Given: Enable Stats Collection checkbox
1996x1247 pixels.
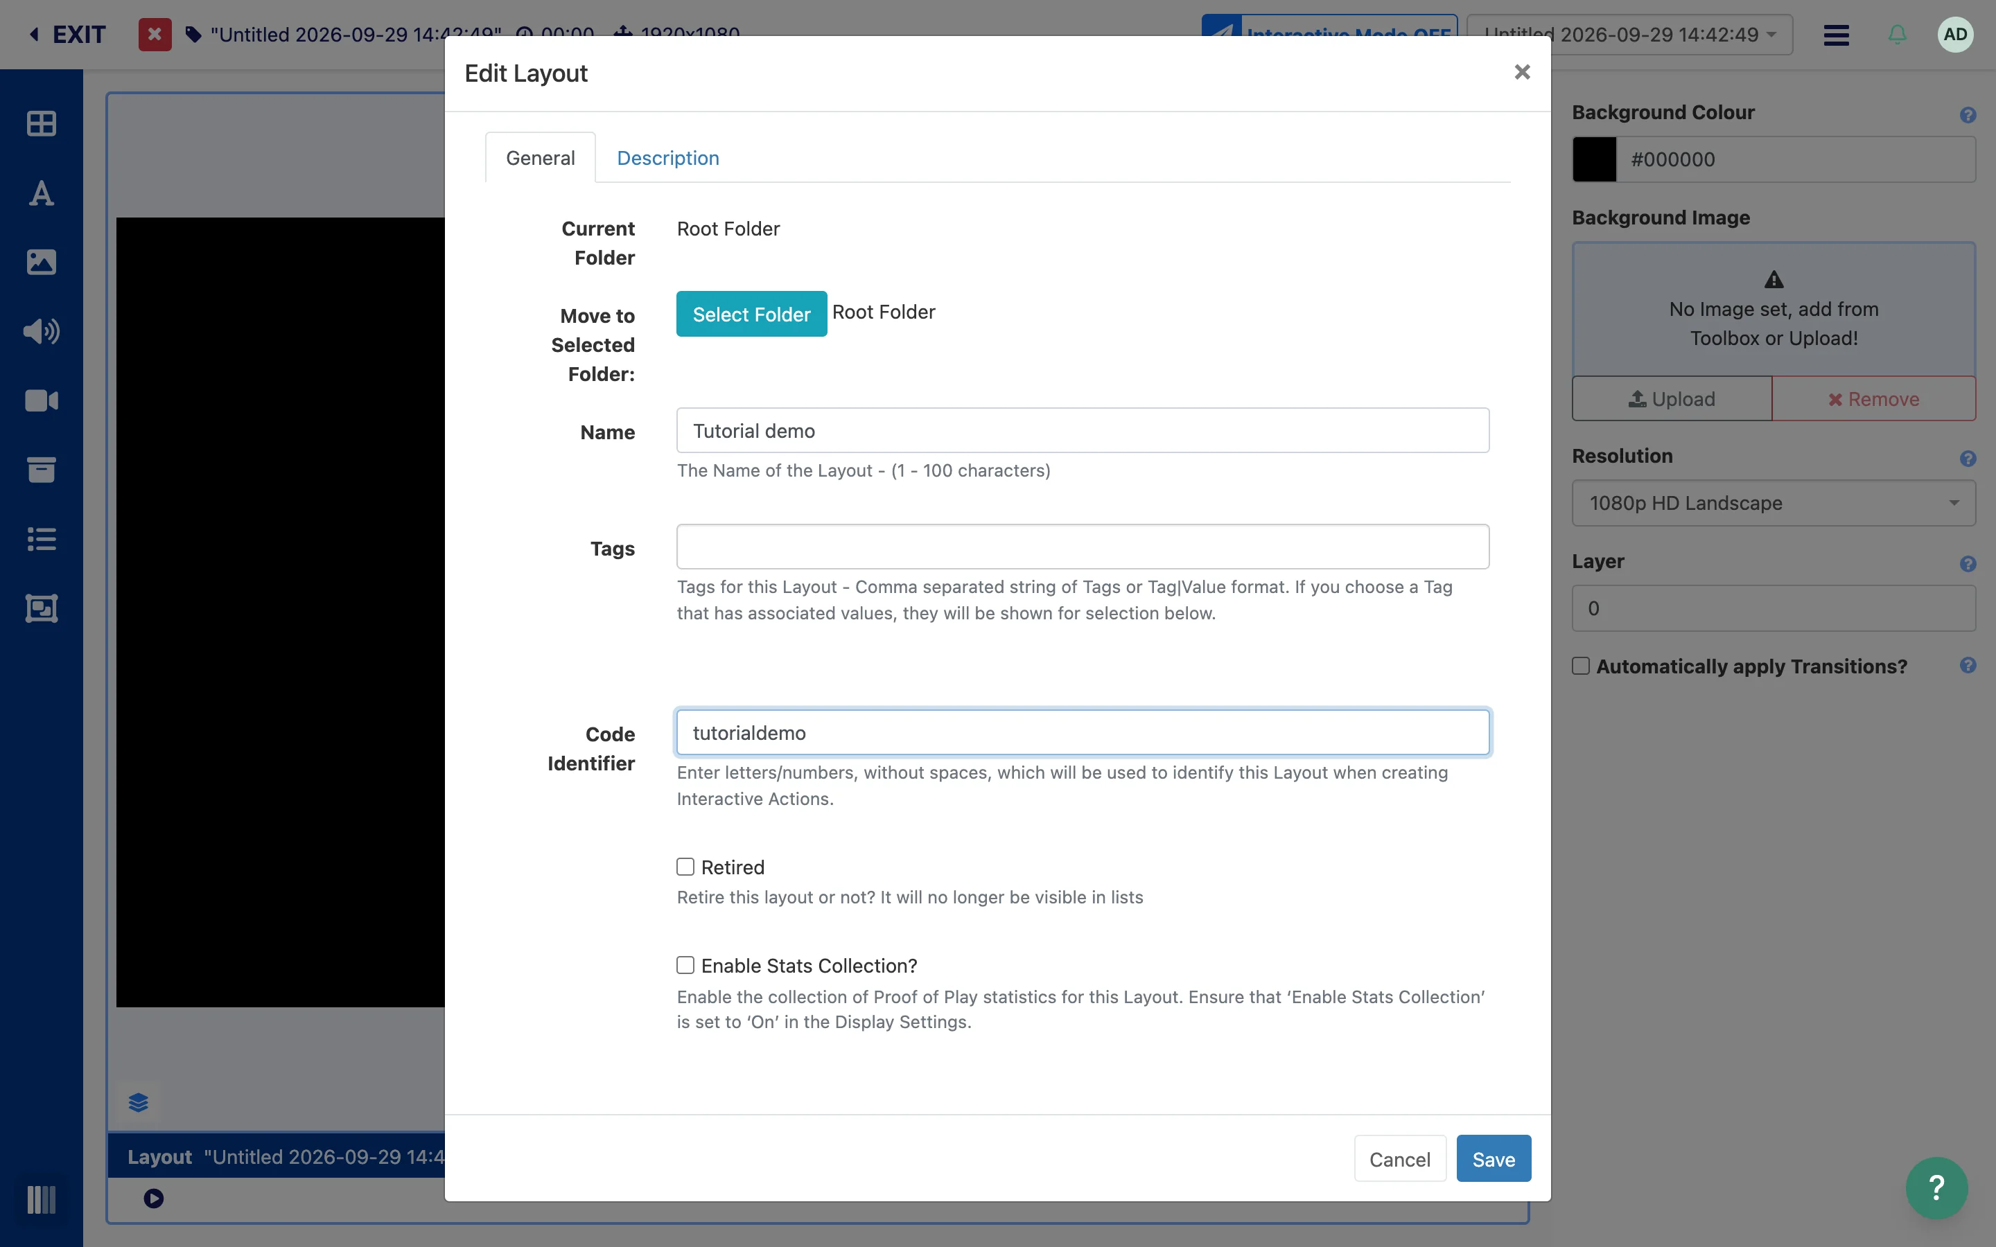Looking at the screenshot, I should point(685,965).
